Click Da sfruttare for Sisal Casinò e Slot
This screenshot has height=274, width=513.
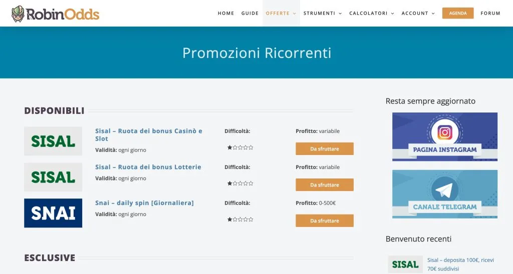pos(325,148)
